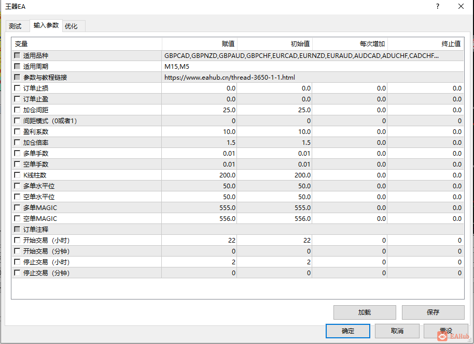This screenshot has height=344, width=474.
Task: Edit 盈利系数 value 10.0 in 赋值 column
Action: click(199, 131)
